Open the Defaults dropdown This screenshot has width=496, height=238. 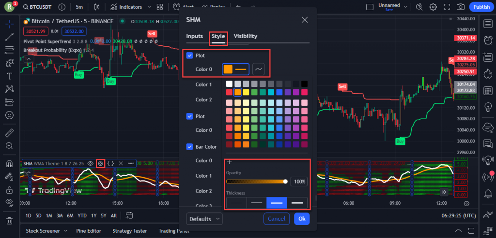click(204, 219)
